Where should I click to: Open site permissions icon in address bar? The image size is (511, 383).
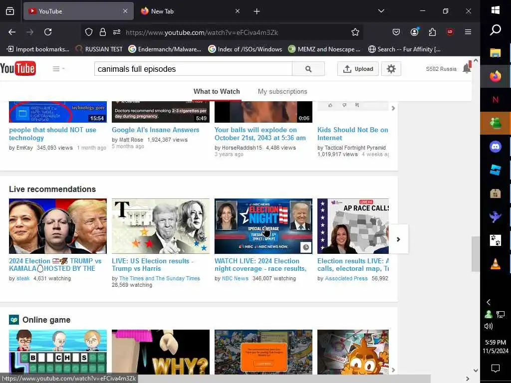(x=117, y=32)
